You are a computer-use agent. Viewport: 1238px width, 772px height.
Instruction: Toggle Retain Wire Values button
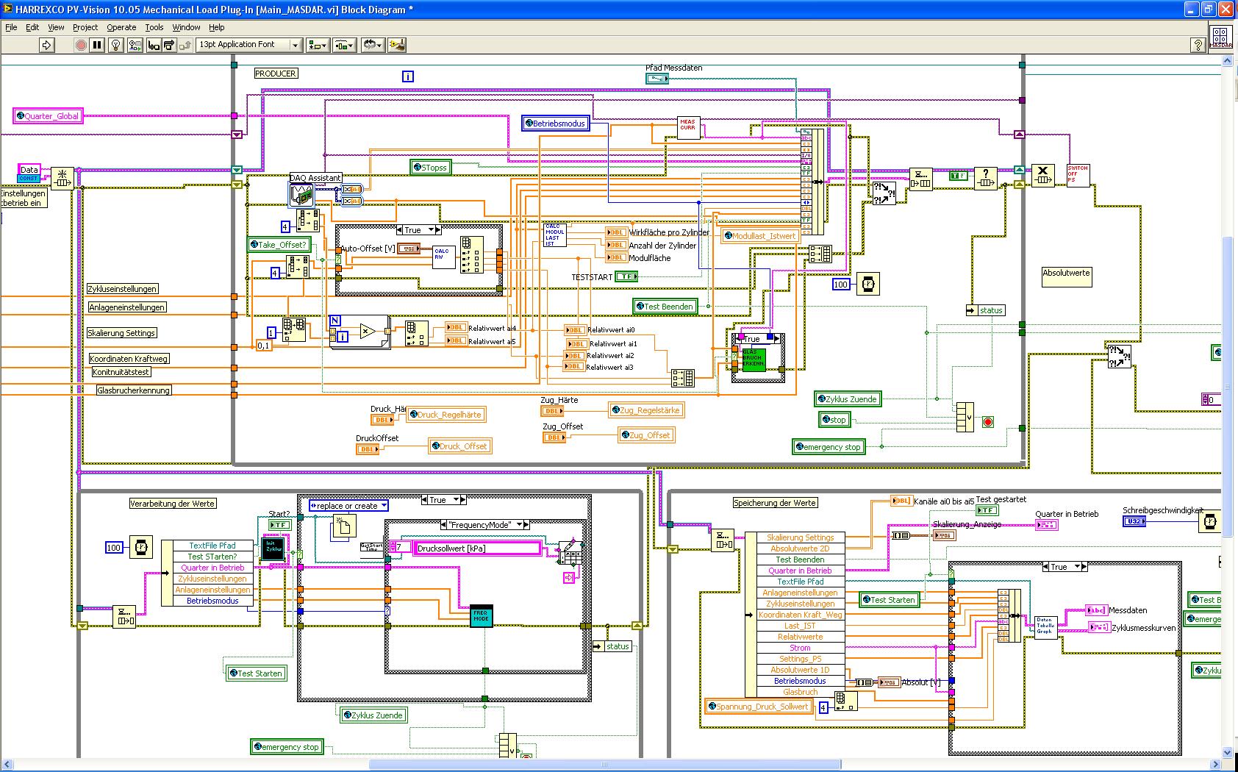tap(135, 45)
